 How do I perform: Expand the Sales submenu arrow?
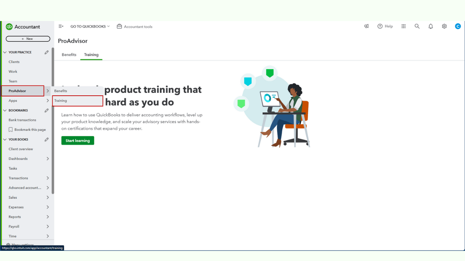click(48, 198)
